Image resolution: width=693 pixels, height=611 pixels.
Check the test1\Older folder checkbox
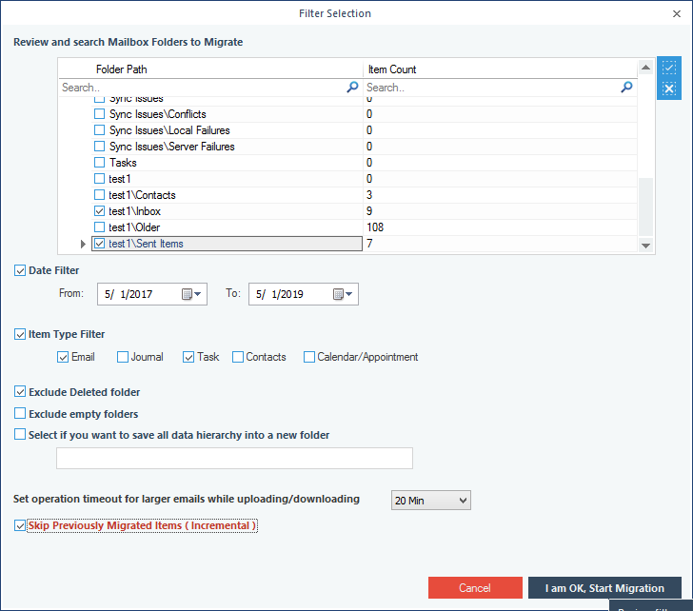pos(100,227)
